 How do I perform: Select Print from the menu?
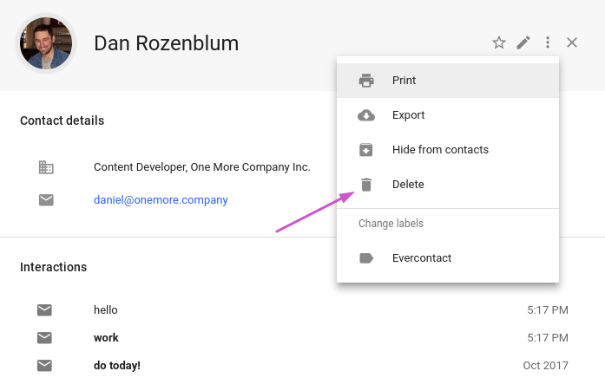click(448, 81)
